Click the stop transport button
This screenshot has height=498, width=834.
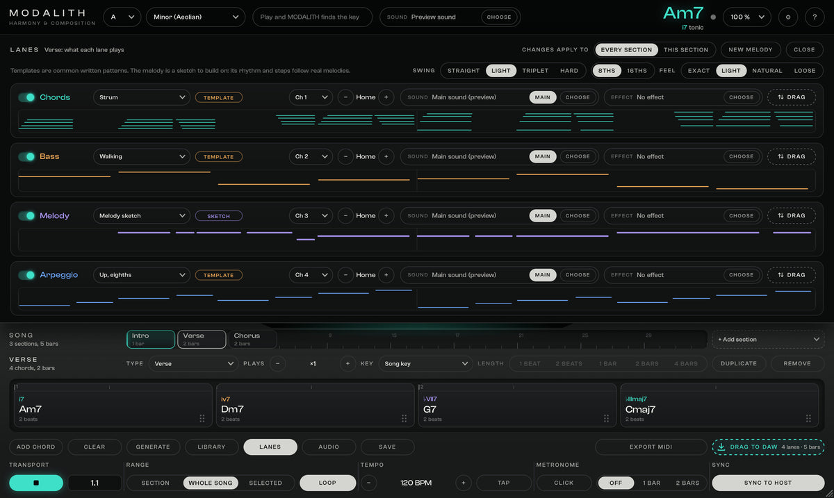click(36, 483)
